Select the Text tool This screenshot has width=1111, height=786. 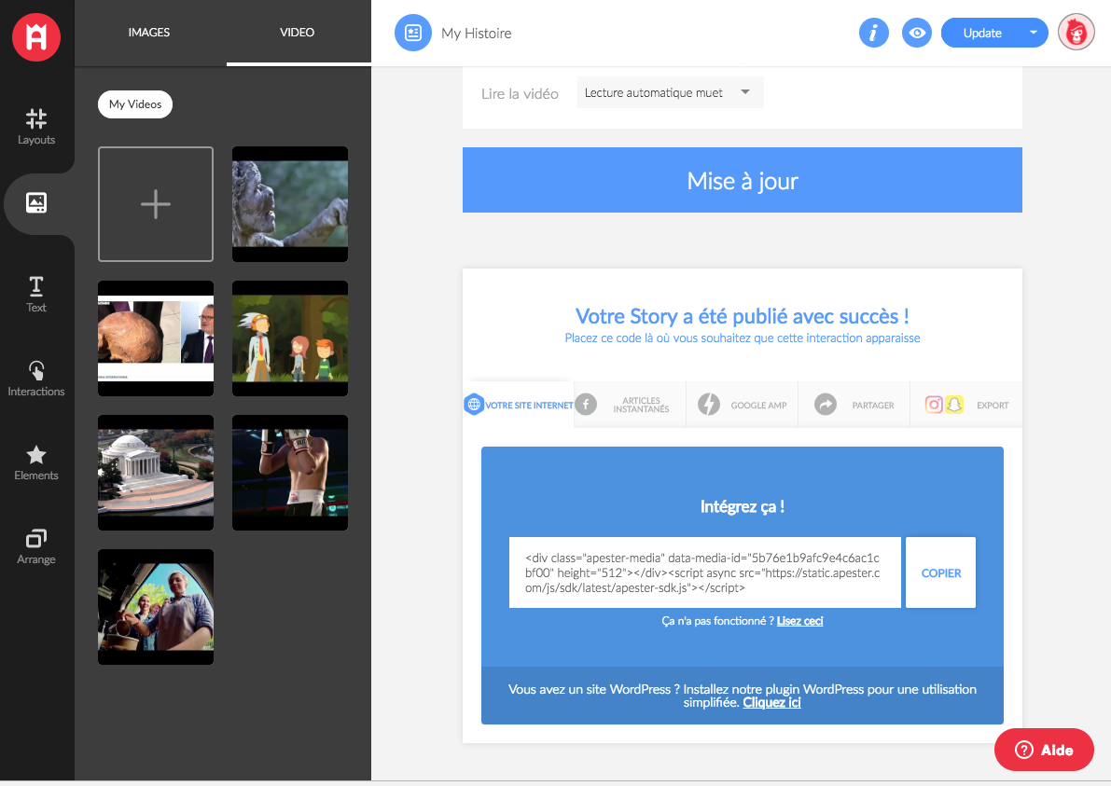click(36, 294)
